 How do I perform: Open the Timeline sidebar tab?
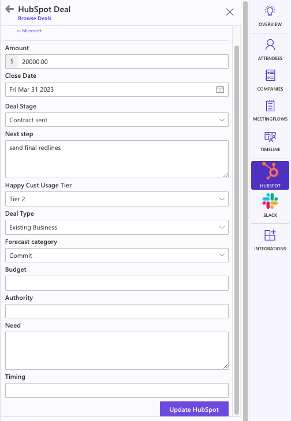(x=270, y=141)
